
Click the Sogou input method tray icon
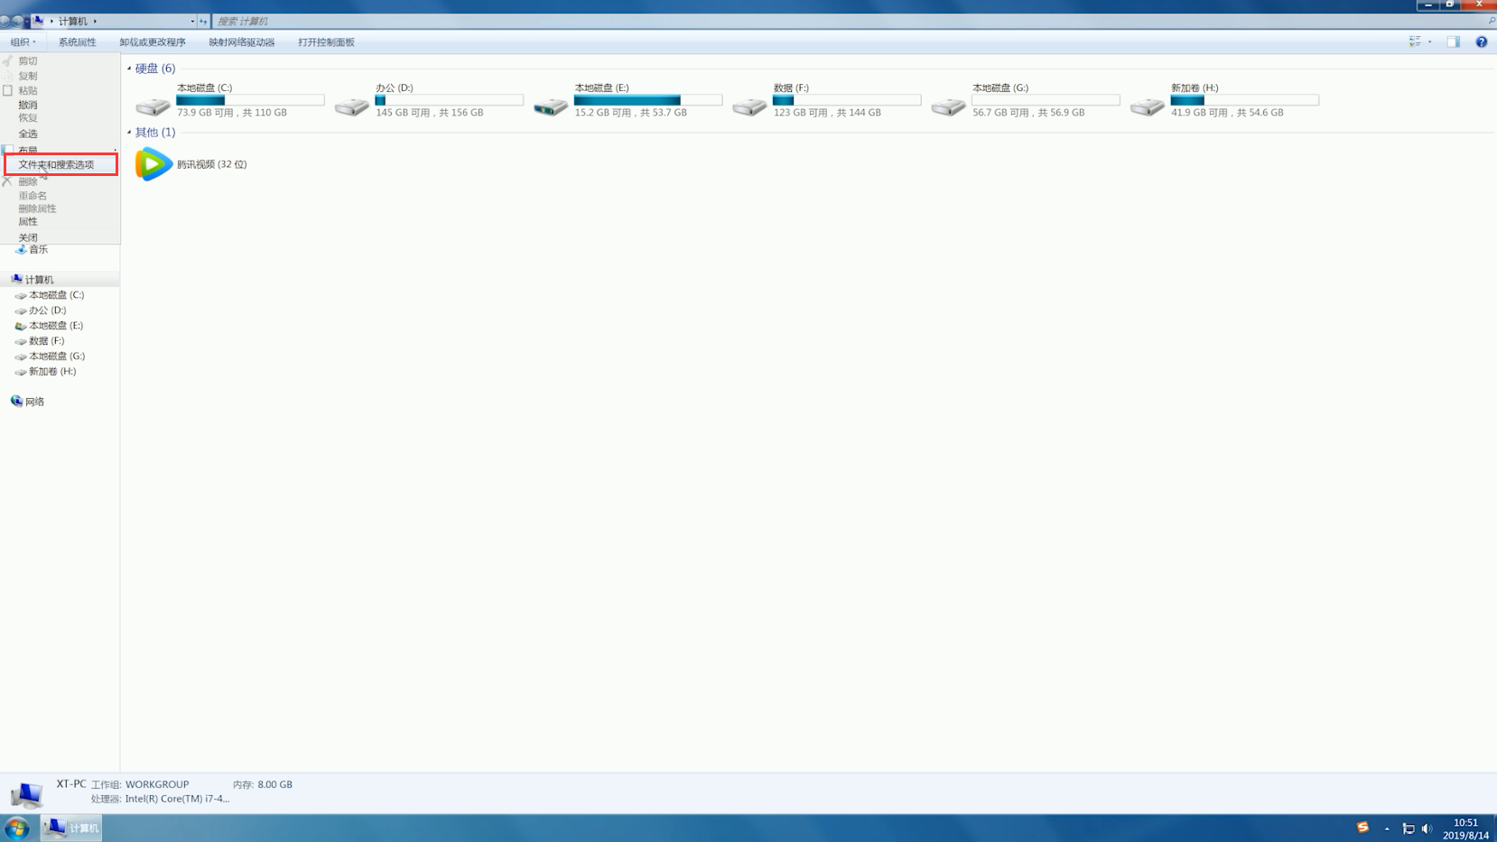pyautogui.click(x=1362, y=828)
